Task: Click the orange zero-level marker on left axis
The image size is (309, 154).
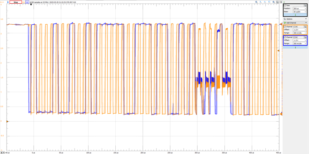Action: click(7, 122)
